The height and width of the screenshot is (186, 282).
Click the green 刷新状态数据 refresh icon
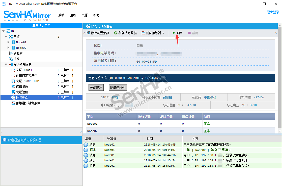116,33
